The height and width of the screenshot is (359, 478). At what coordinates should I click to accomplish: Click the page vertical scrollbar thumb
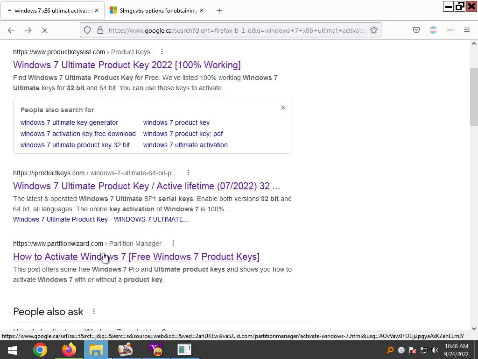click(x=474, y=97)
